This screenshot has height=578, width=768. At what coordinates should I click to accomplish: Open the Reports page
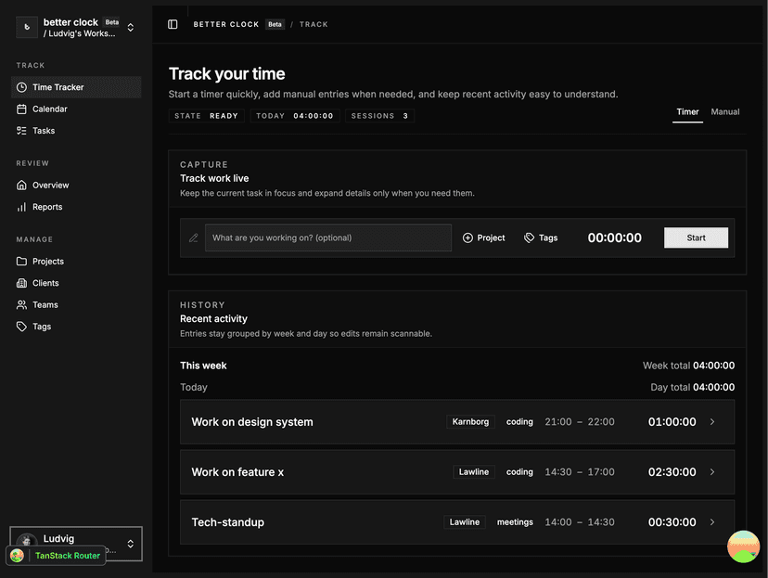(47, 207)
